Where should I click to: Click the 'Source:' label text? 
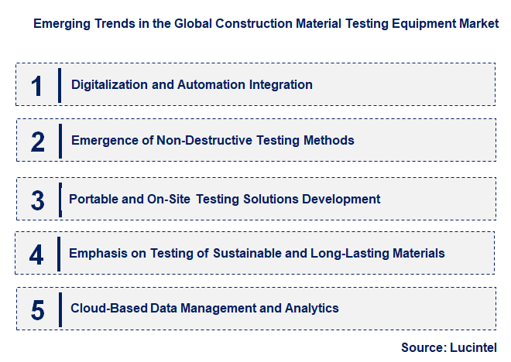point(423,347)
